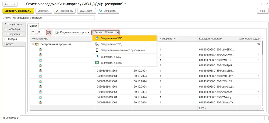Click the icon of the 0104603988013664210ZDC row

(41, 49)
